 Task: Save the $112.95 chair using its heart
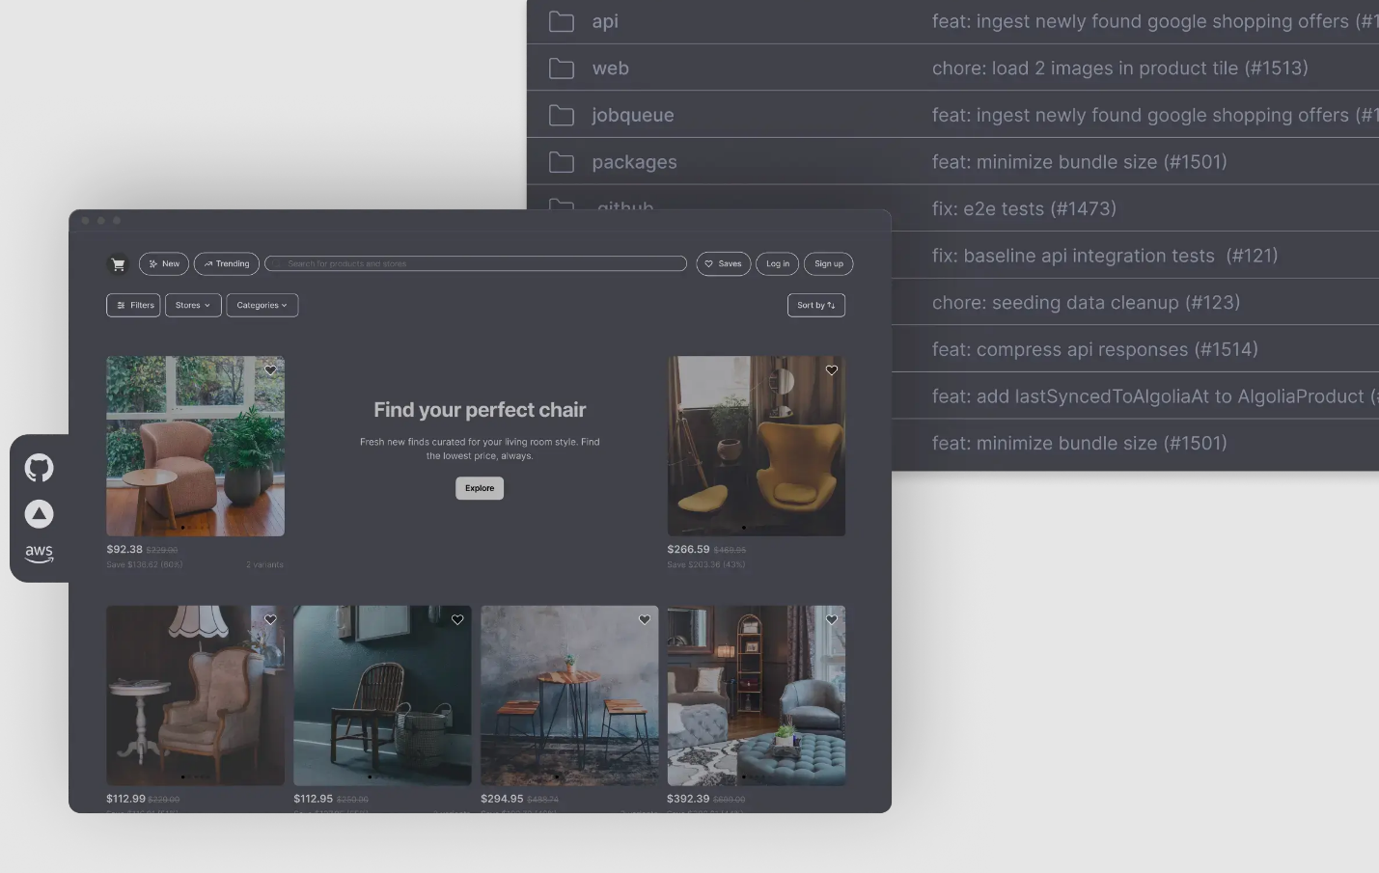coord(457,620)
